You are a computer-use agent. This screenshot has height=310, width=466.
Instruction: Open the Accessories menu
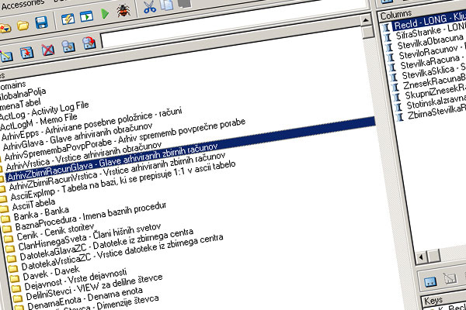[x=23, y=2]
